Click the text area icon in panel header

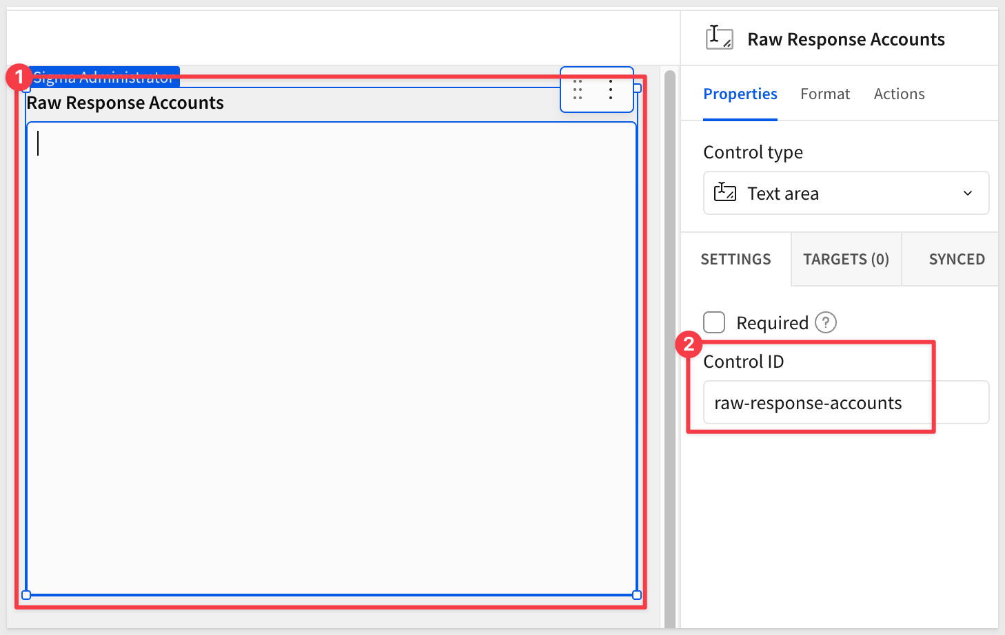[x=719, y=38]
